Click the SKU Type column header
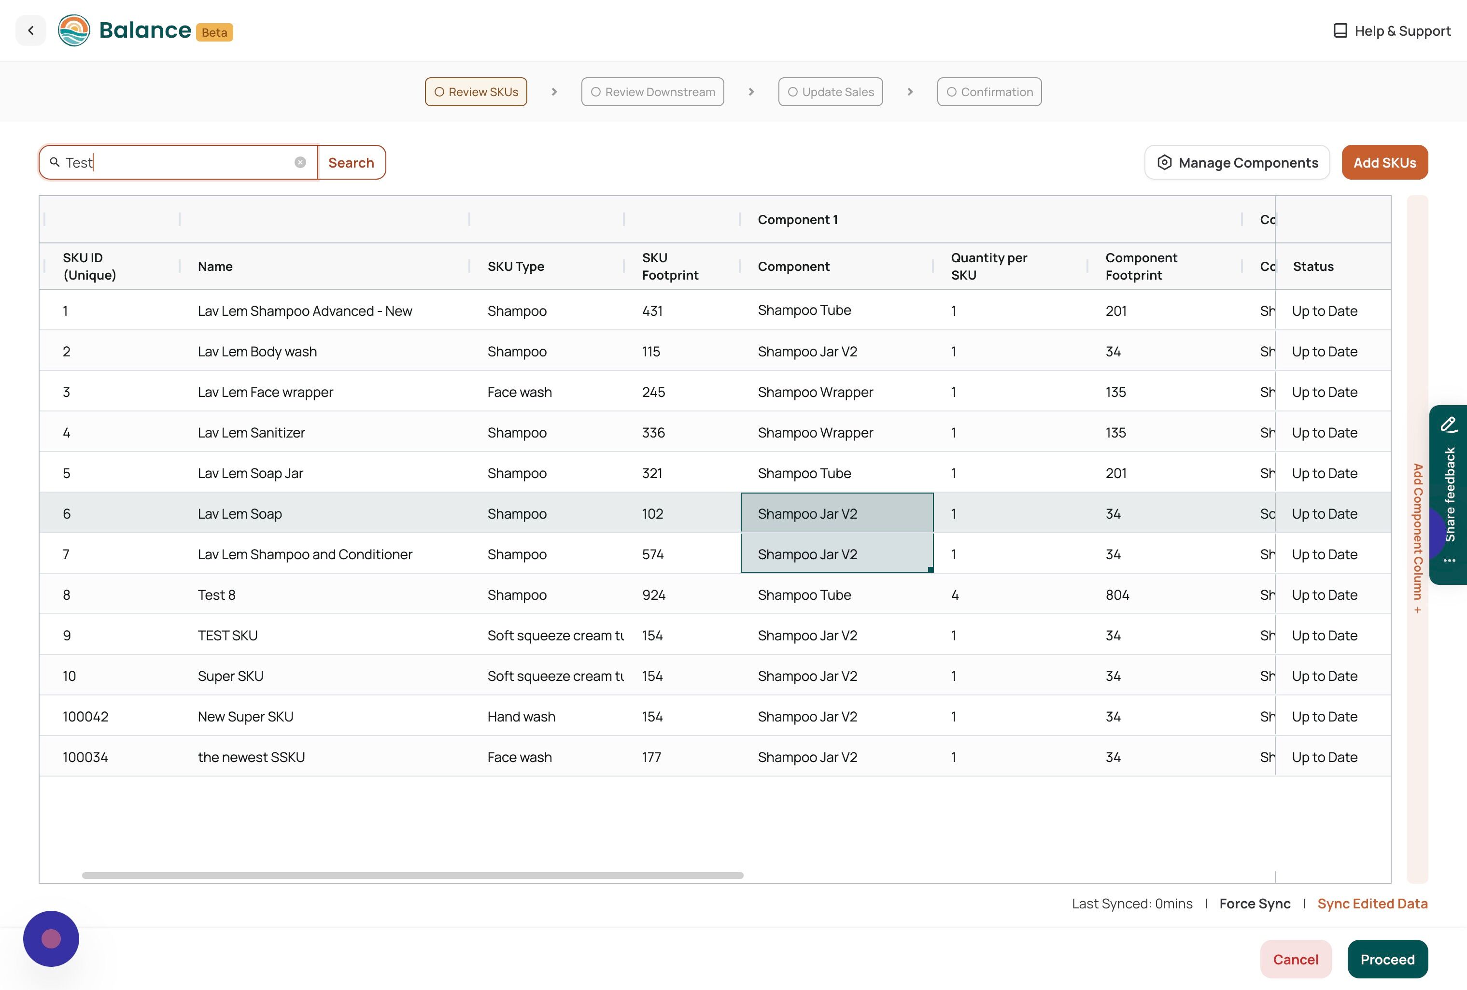Image resolution: width=1467 pixels, height=990 pixels. (x=547, y=267)
